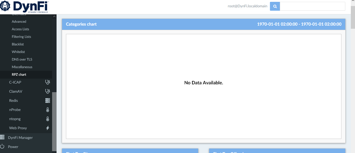This screenshot has height=153, width=355.
Task: Focus the top search input field
Action: [312, 6]
